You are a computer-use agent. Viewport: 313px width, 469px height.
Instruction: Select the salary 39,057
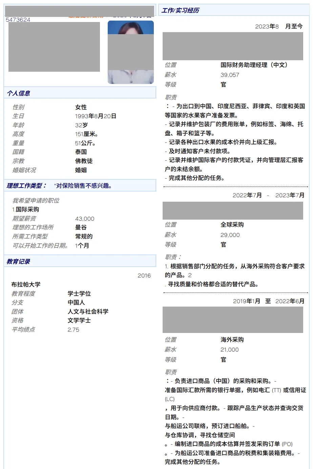point(230,75)
